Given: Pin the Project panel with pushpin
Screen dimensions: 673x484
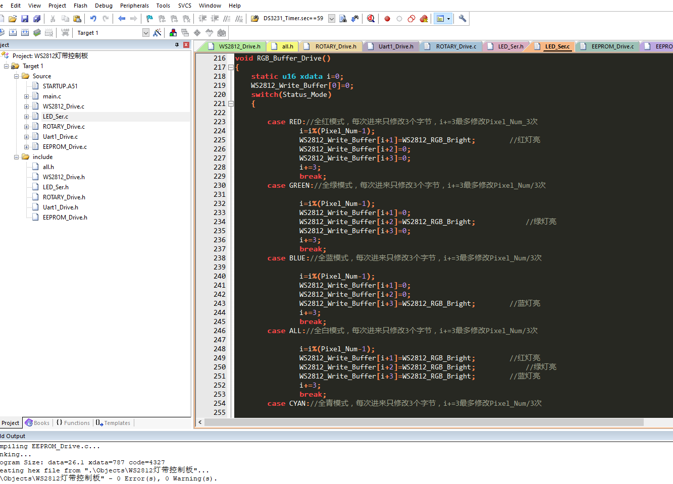Looking at the screenshot, I should 177,45.
